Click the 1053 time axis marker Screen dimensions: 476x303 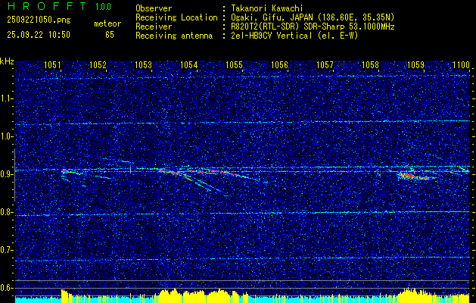pyautogui.click(x=143, y=64)
